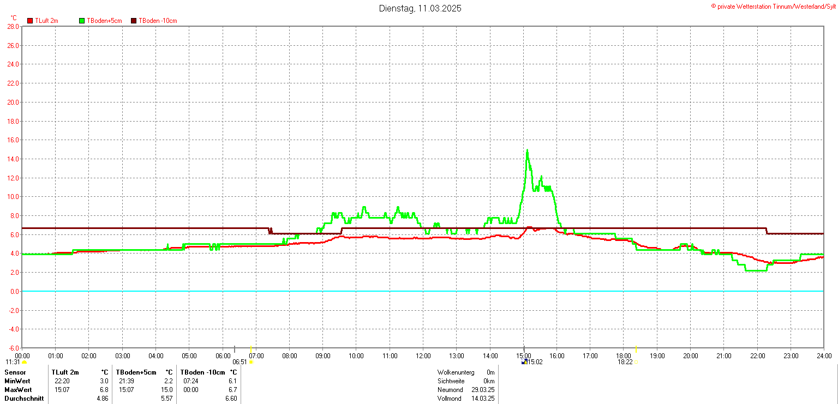
Task: Click the Neumond date 29.03.25
Action: click(x=483, y=390)
